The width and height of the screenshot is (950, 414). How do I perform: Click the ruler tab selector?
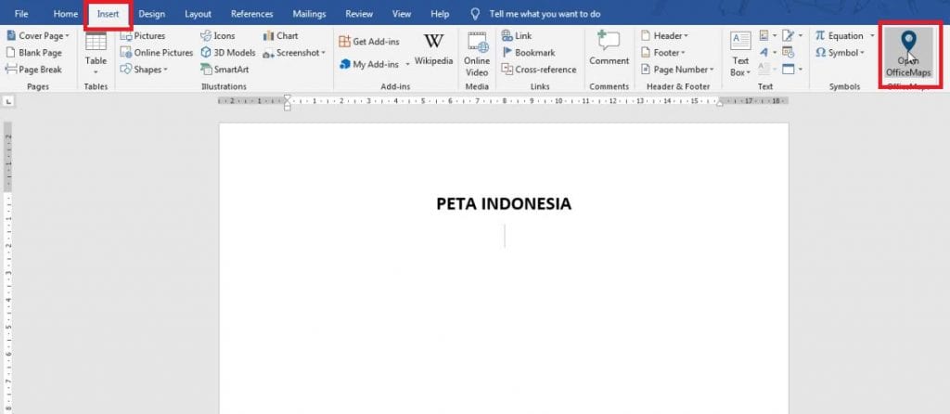pos(9,101)
